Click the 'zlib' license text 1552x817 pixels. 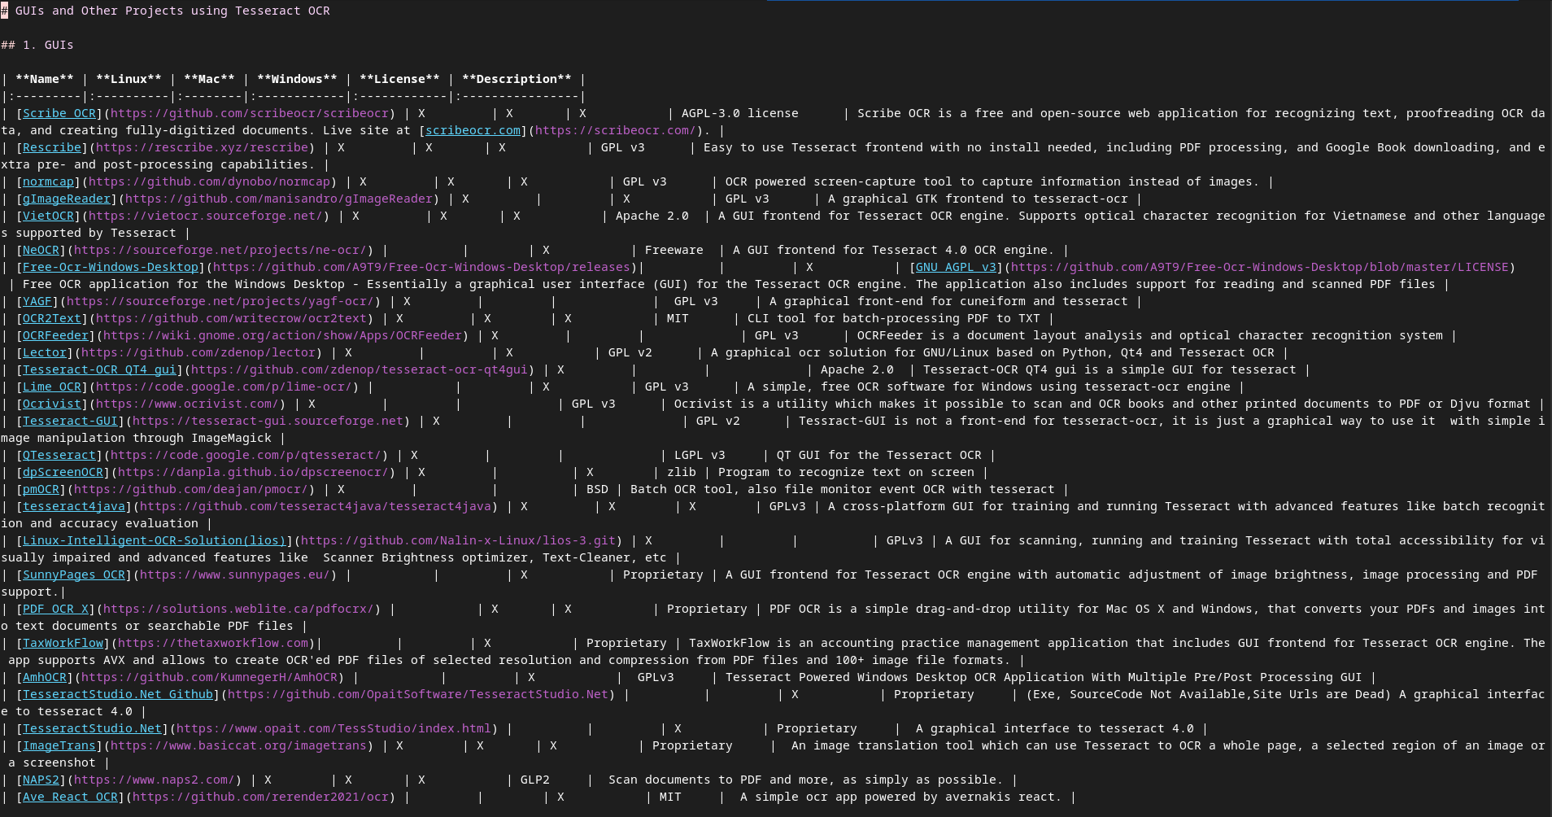pyautogui.click(x=682, y=472)
